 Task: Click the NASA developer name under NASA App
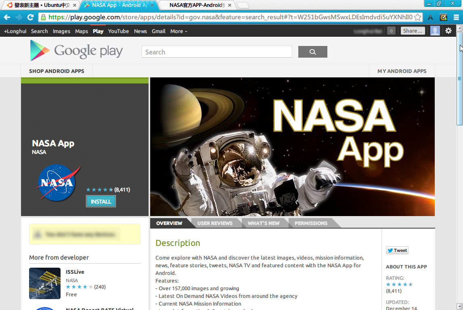pos(39,152)
